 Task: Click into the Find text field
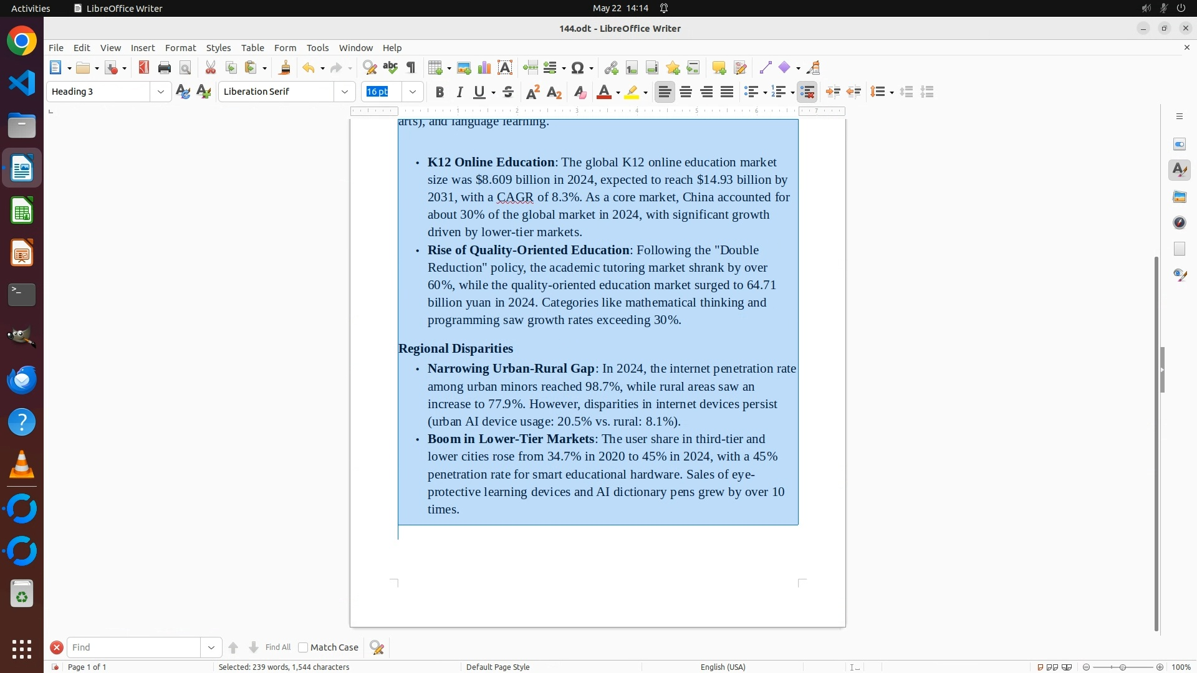point(134,647)
